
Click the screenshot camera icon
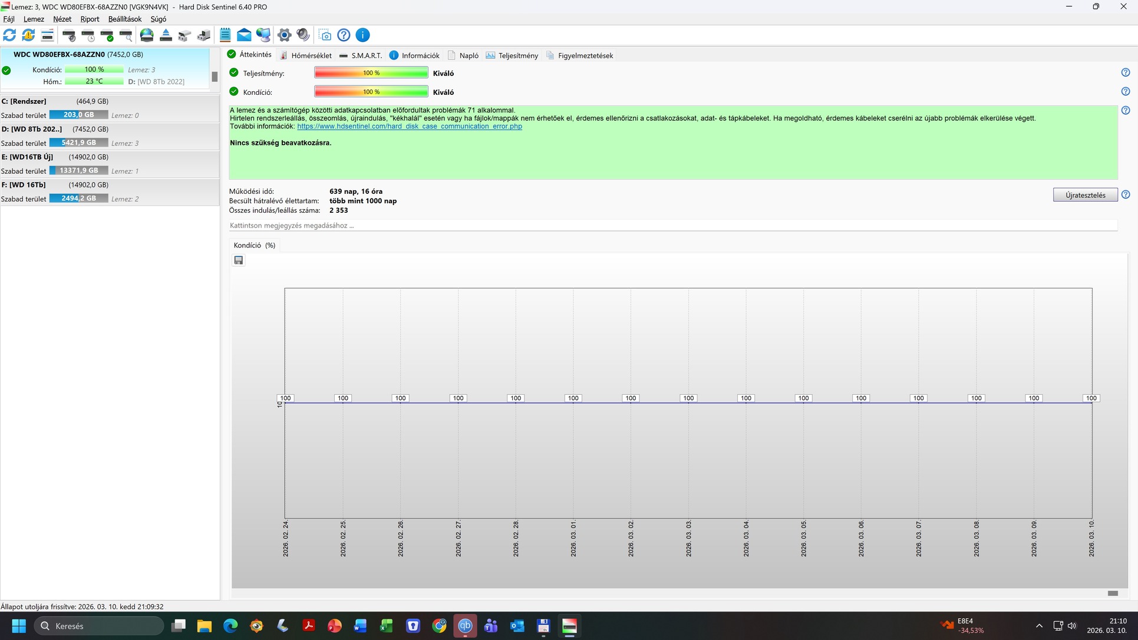(325, 35)
